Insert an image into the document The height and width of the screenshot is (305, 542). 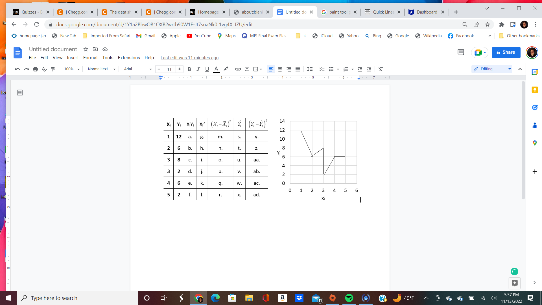click(x=255, y=69)
